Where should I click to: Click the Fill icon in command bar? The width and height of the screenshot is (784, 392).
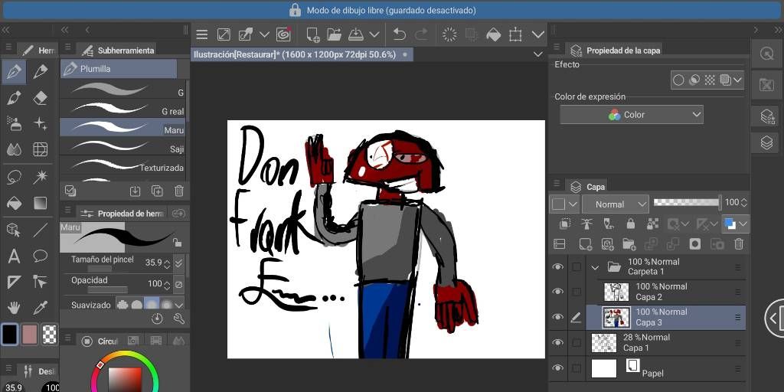[x=494, y=34]
